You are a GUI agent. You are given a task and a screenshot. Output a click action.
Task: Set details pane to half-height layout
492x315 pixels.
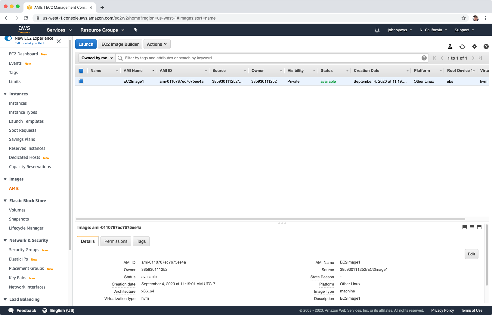click(472, 227)
